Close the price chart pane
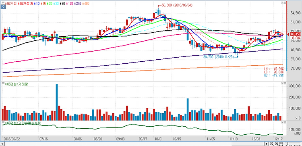Screen dimensions: 302x146 tap(285, 3)
